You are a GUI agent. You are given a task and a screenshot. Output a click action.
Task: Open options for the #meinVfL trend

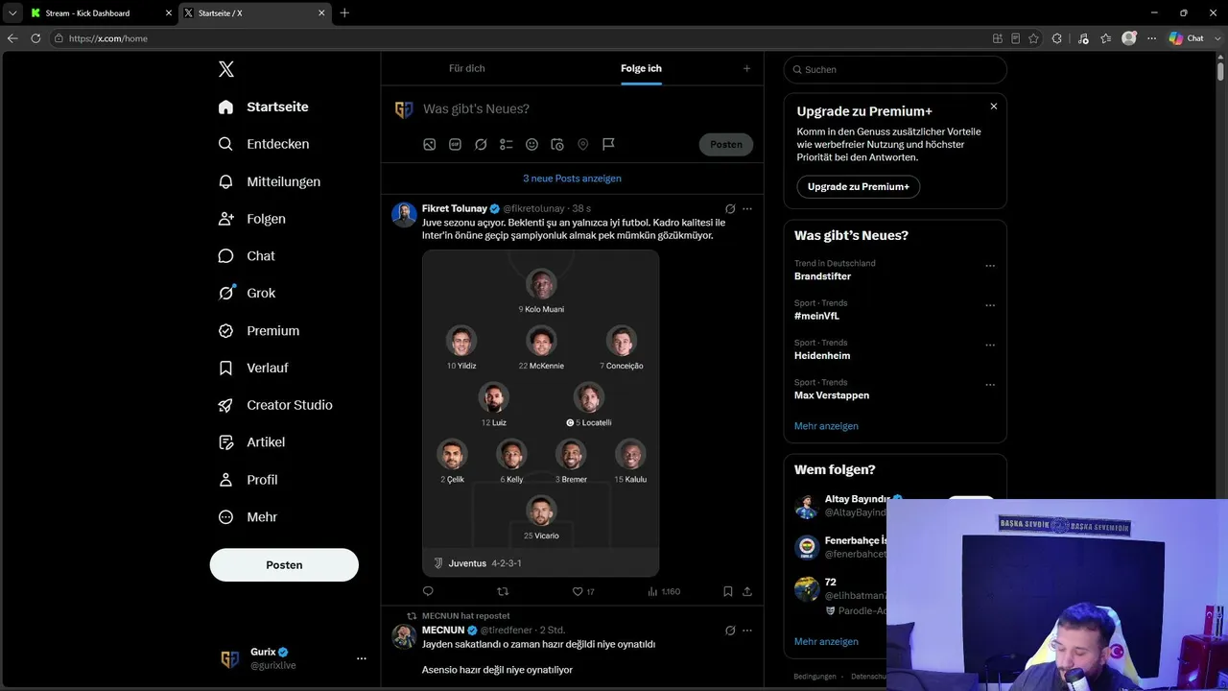point(990,305)
